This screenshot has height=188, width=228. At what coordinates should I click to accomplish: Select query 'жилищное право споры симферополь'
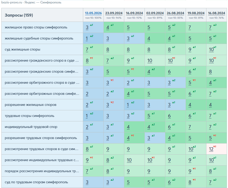(x=36, y=27)
